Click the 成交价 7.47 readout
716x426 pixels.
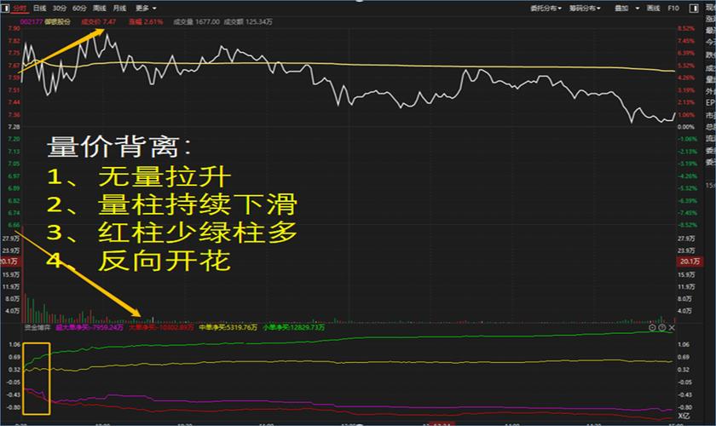coord(99,21)
